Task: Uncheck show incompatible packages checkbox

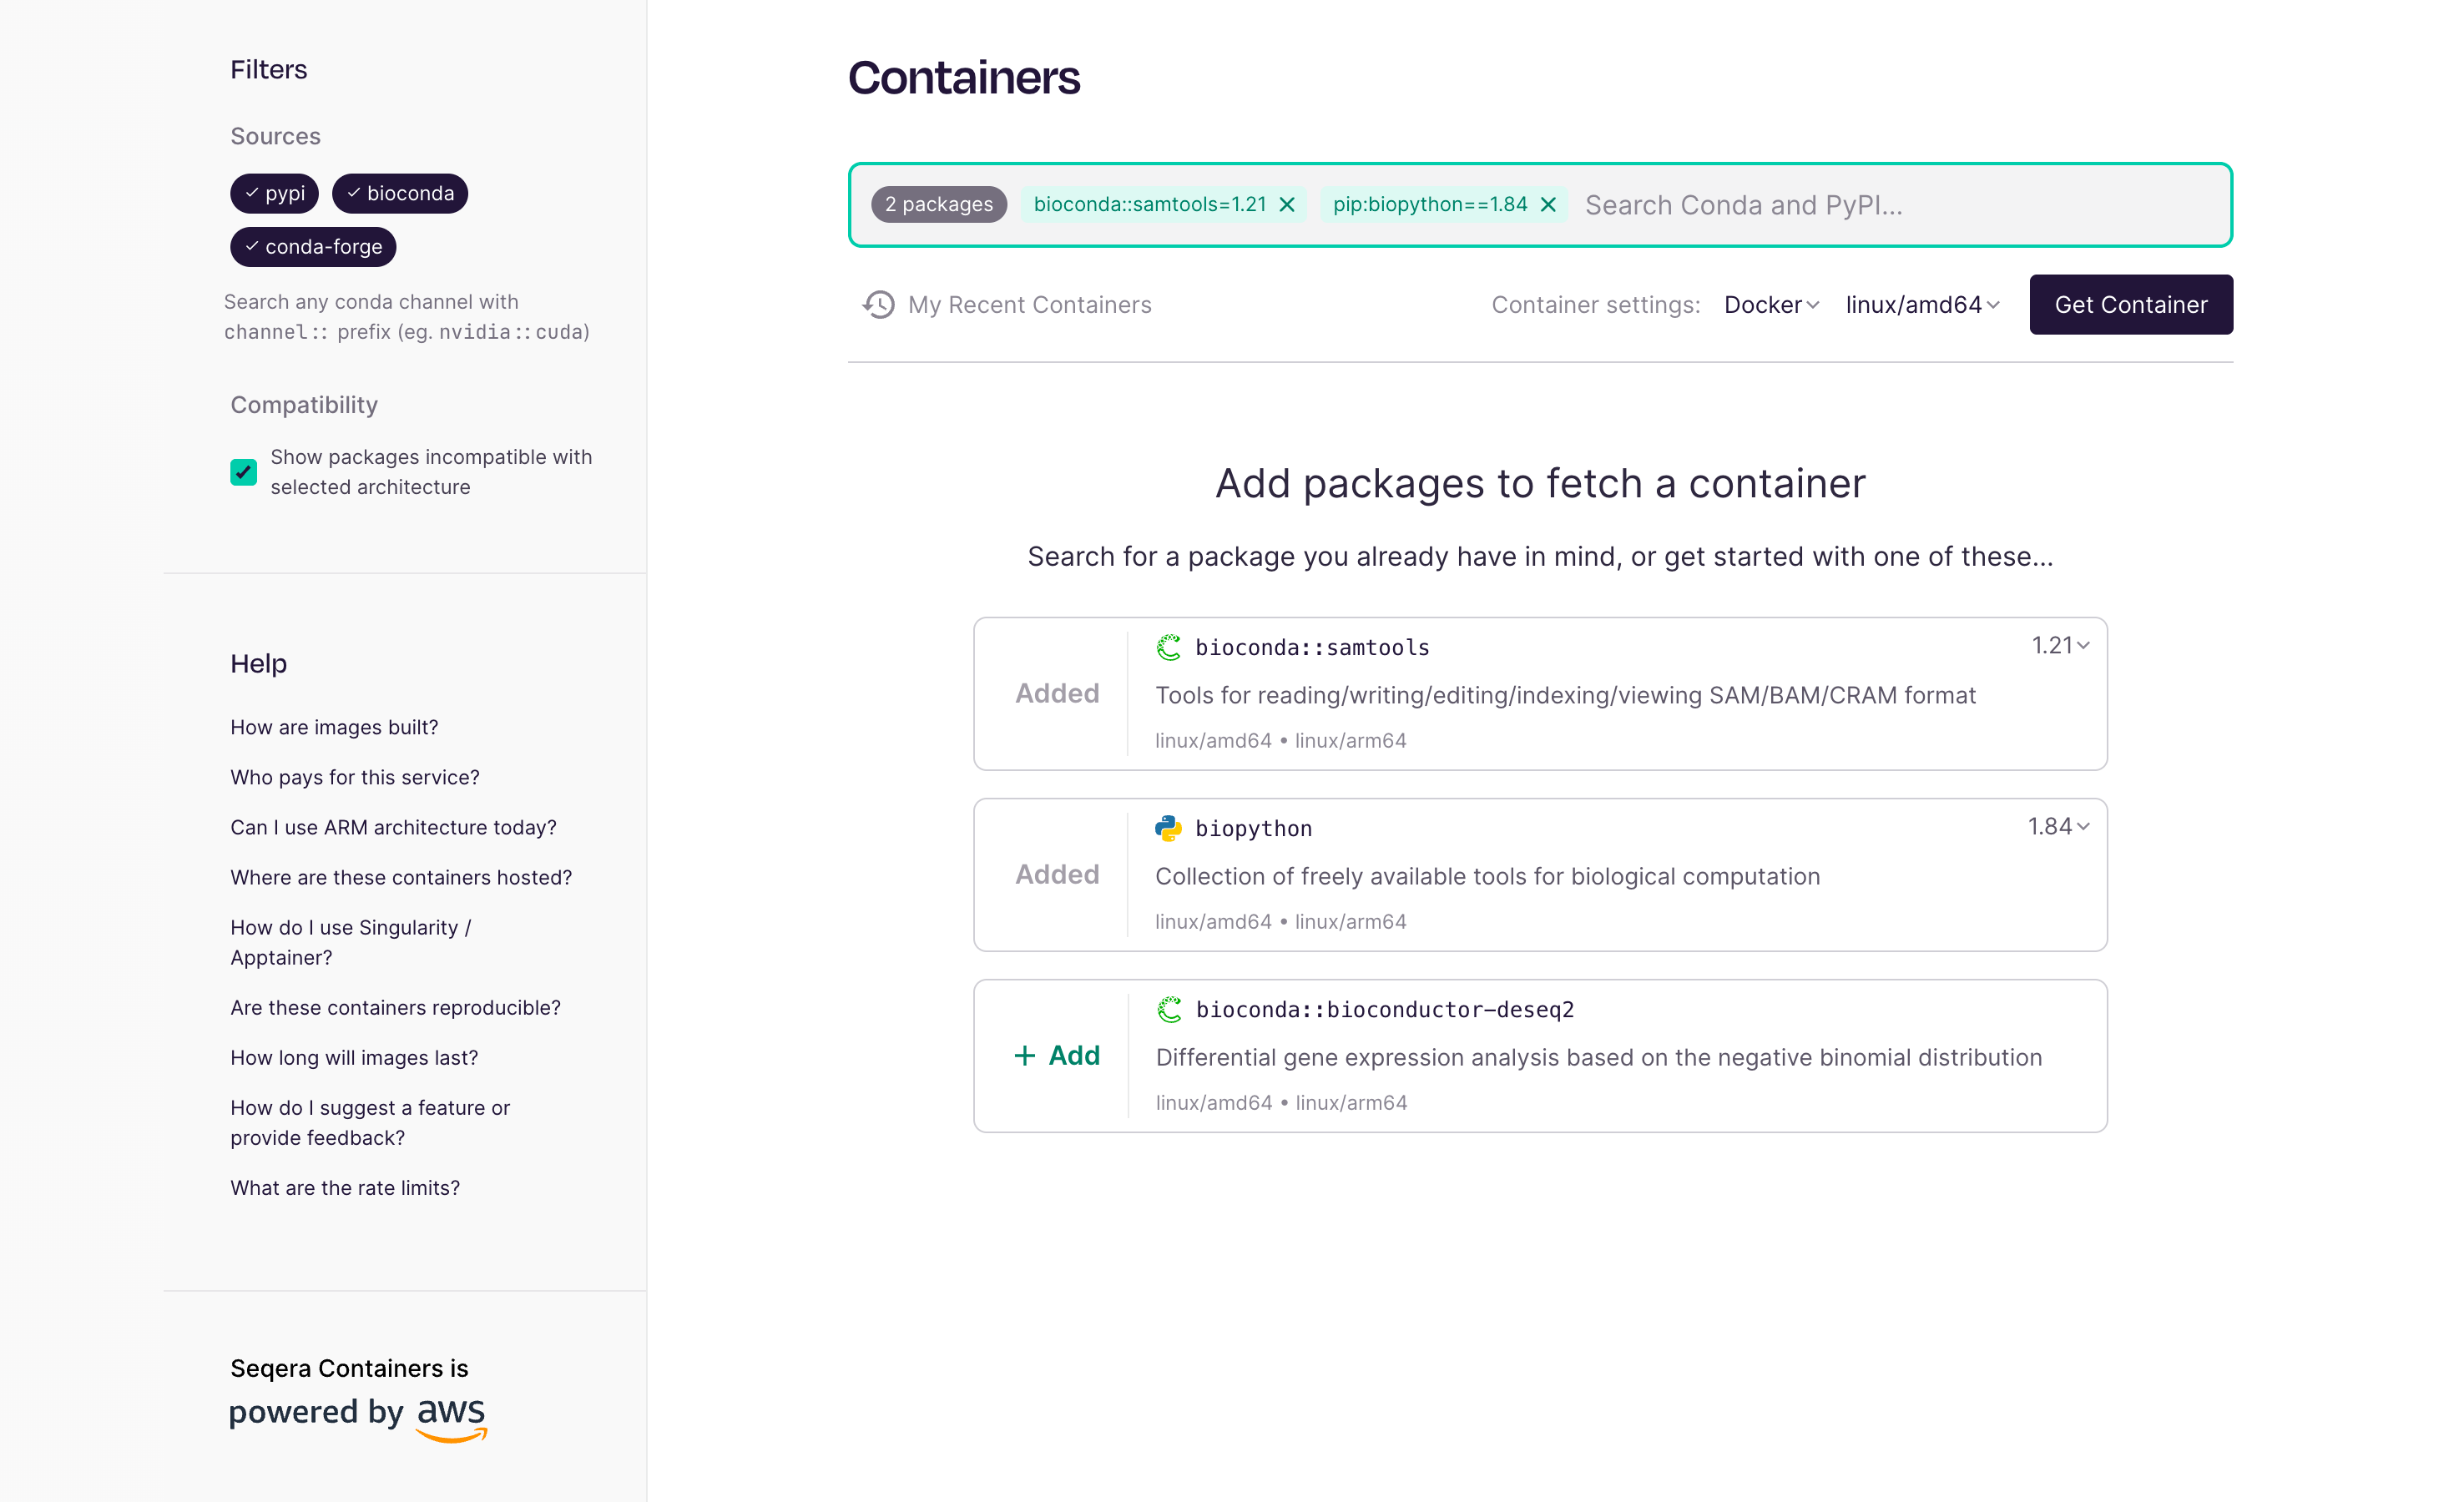Action: tap(244, 472)
